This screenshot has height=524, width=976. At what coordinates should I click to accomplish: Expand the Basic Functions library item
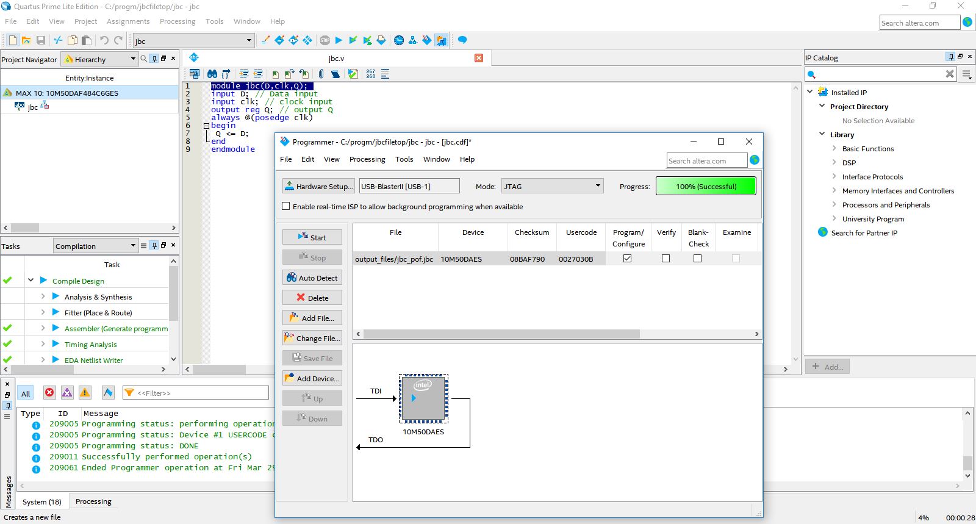coord(834,148)
